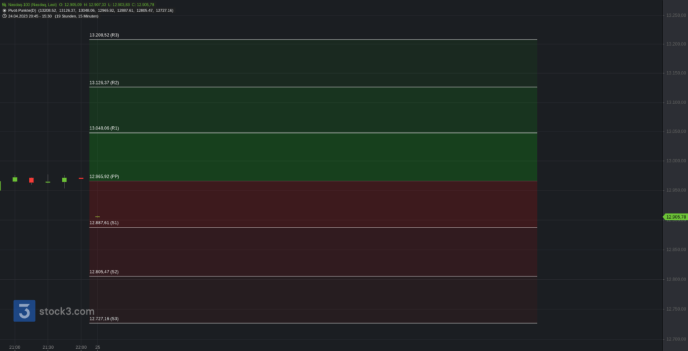
Task: Click the 22:00 marker on time axis
Action: 81,348
